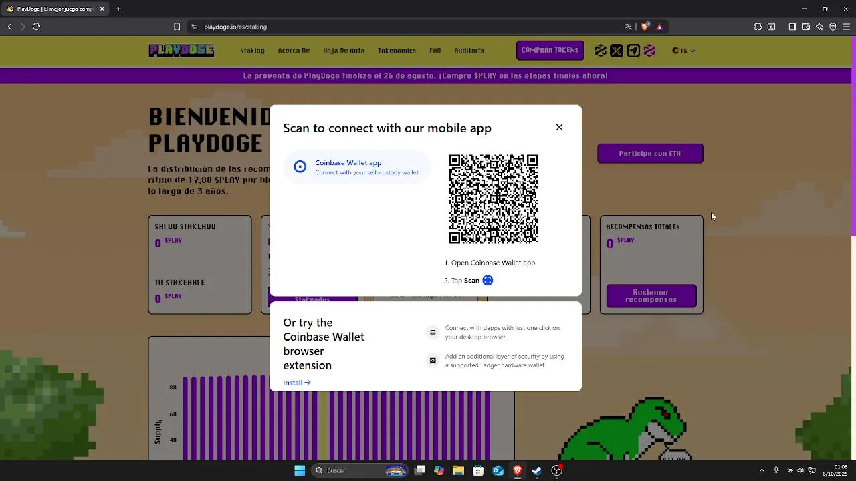Click Participa con ETH button
The height and width of the screenshot is (481, 856).
click(x=650, y=154)
